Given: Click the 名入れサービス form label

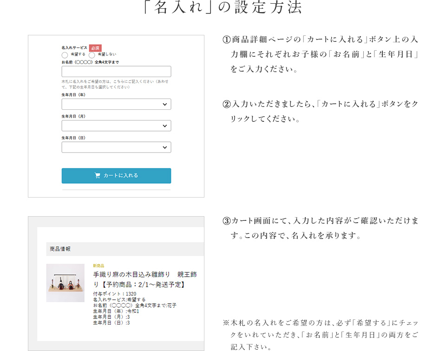Looking at the screenshot, I should (74, 48).
